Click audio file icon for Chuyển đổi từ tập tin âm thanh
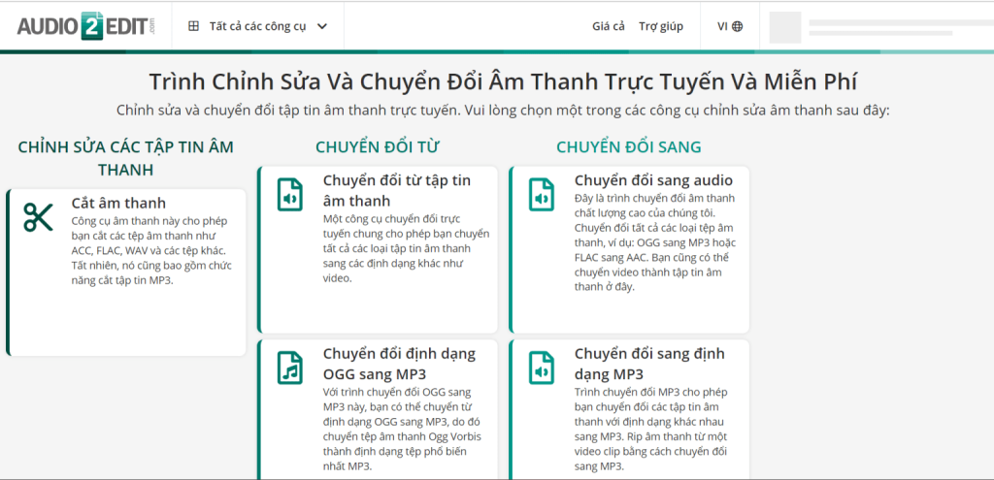 290,194
